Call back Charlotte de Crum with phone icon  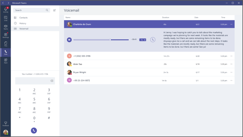pos(153,40)
